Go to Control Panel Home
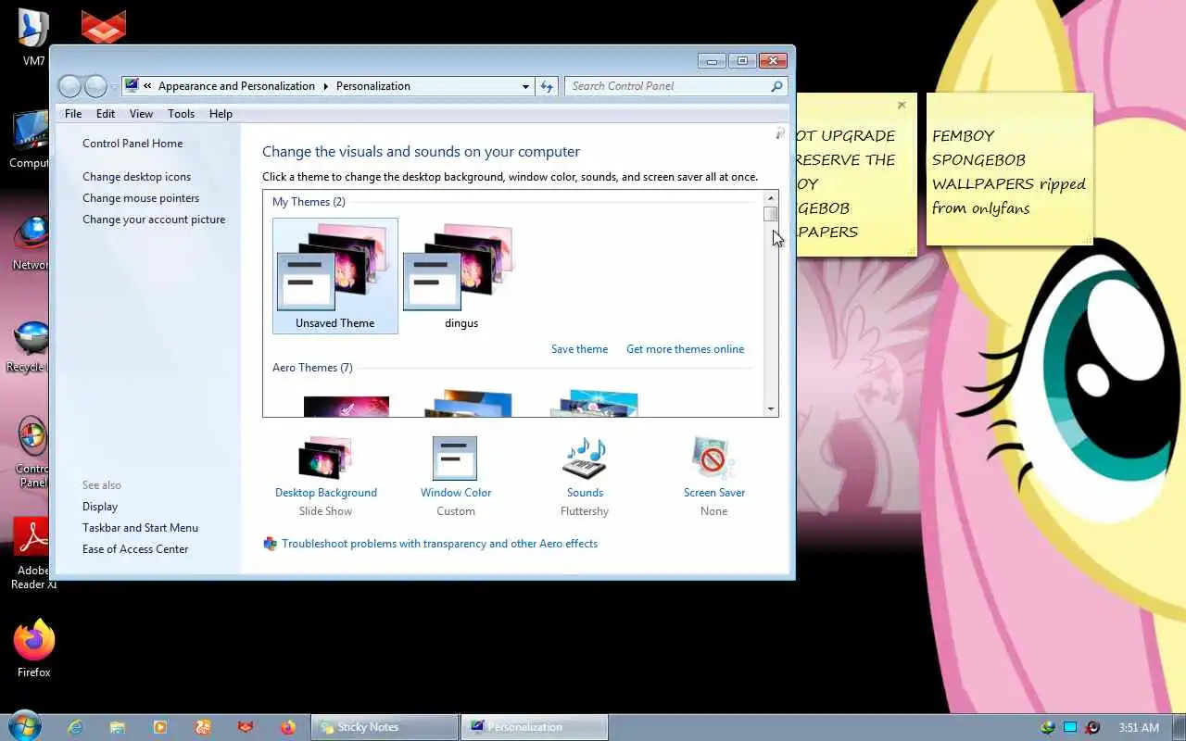This screenshot has width=1186, height=741. coord(132,144)
